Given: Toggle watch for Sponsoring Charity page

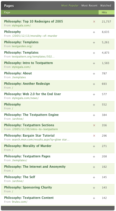Looking at the screenshot, I should (94, 188).
